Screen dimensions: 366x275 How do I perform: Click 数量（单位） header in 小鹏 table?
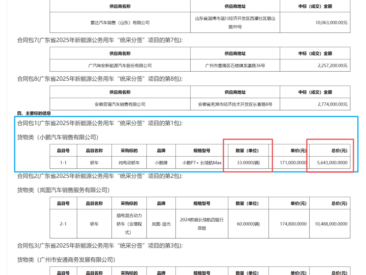pyautogui.click(x=247, y=151)
